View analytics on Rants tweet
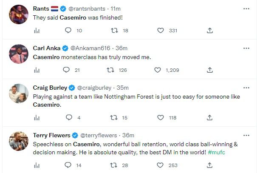Screen dimensions: 257x173 (37, 31)
